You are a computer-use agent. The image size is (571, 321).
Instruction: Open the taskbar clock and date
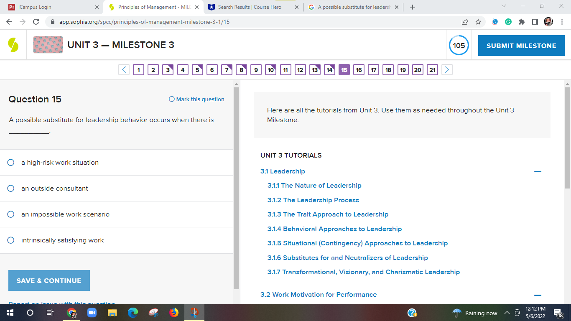click(535, 313)
